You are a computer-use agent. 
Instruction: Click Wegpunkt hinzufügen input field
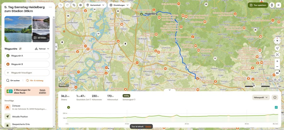coord(27,73)
